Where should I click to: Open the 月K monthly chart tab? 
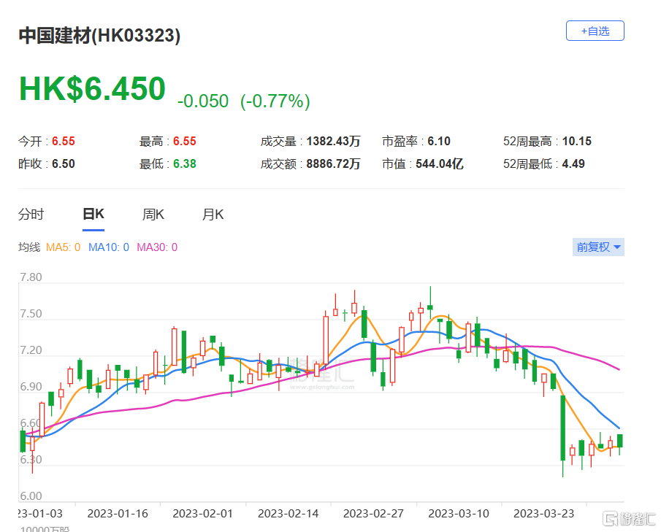coord(213,215)
